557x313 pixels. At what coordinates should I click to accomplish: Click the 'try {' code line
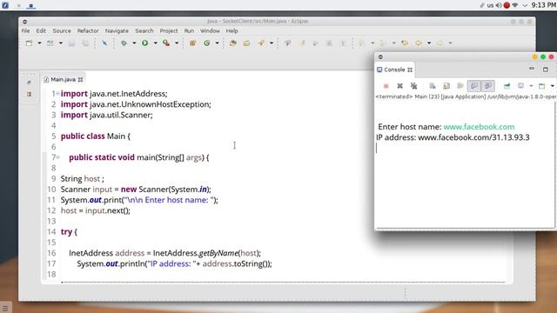pyautogui.click(x=69, y=232)
